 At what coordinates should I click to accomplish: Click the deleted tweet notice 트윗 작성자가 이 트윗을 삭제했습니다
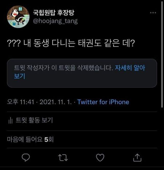pyautogui.click(x=63, y=68)
